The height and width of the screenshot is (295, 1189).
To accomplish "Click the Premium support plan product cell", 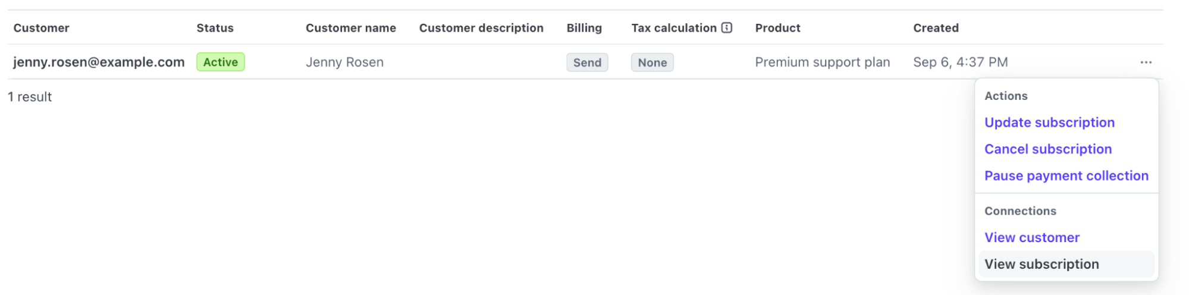I will tap(822, 62).
